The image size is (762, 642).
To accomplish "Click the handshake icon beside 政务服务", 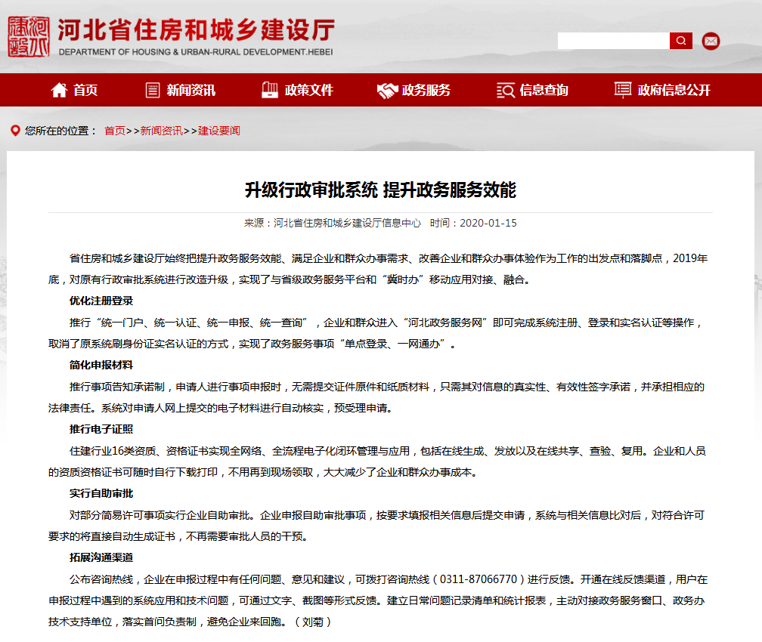I will (x=387, y=90).
